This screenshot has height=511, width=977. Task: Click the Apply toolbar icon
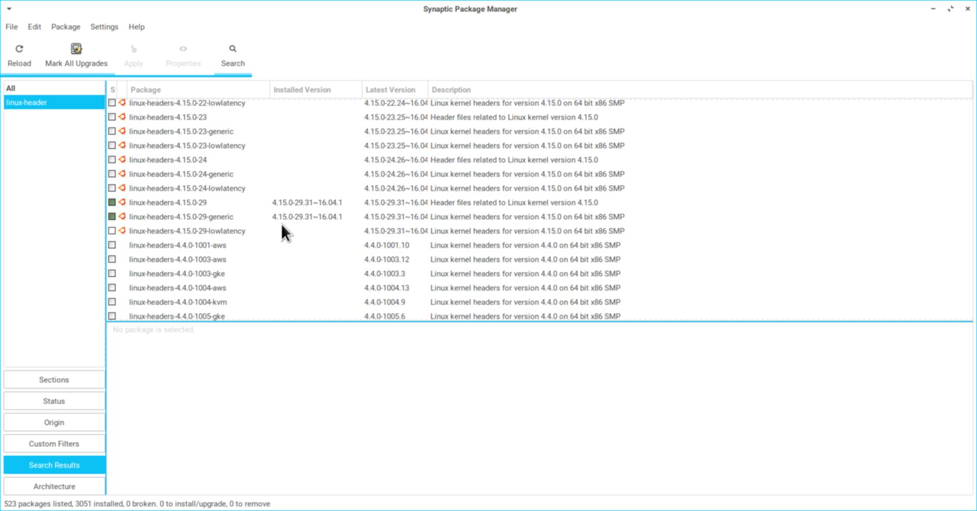click(133, 49)
